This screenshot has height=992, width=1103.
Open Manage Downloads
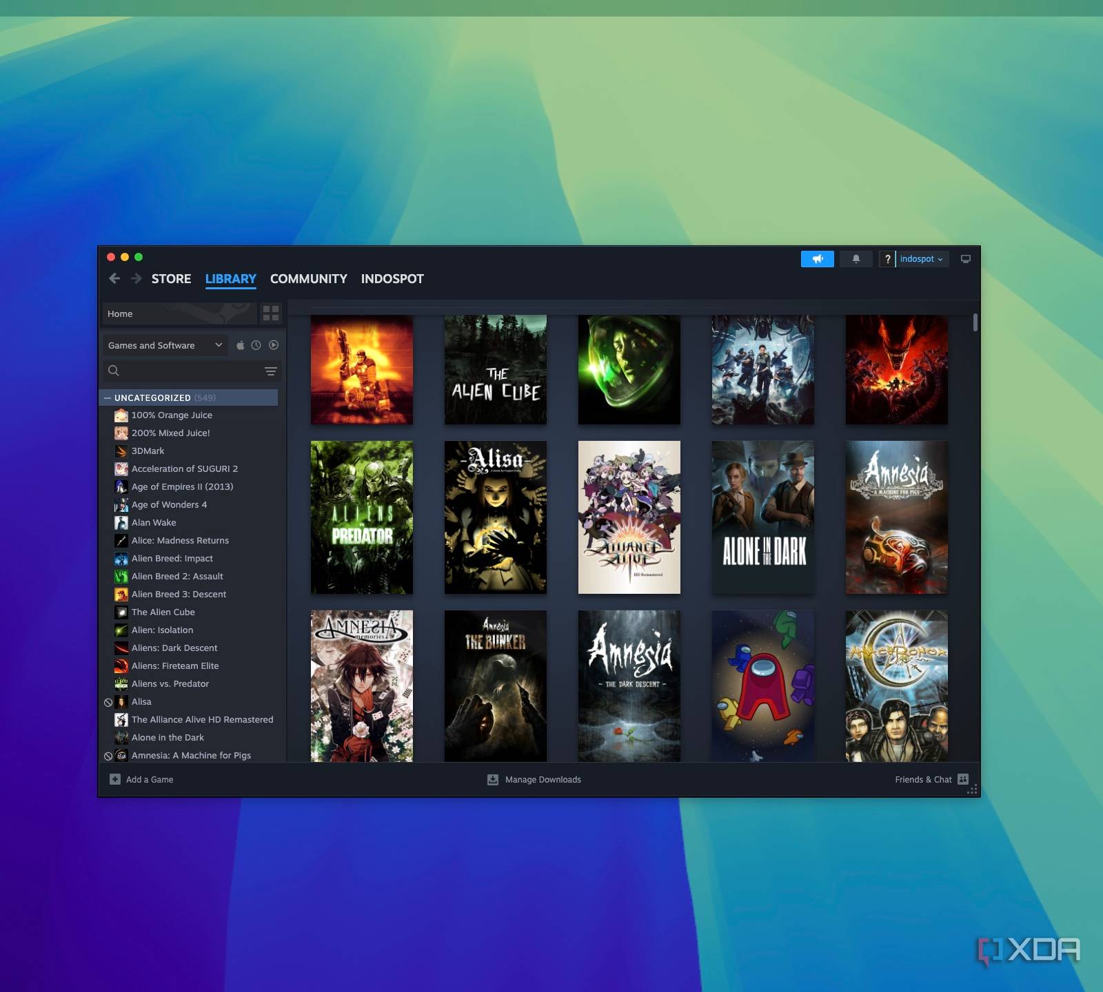534,779
